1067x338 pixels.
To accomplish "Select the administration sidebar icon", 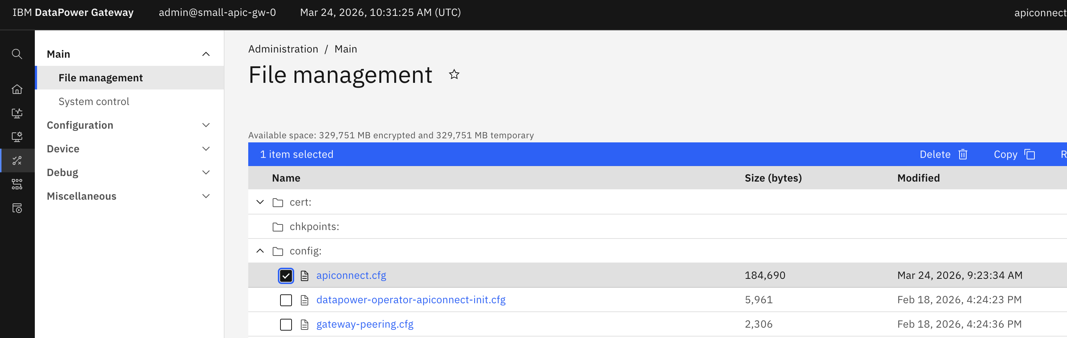I will coord(17,161).
